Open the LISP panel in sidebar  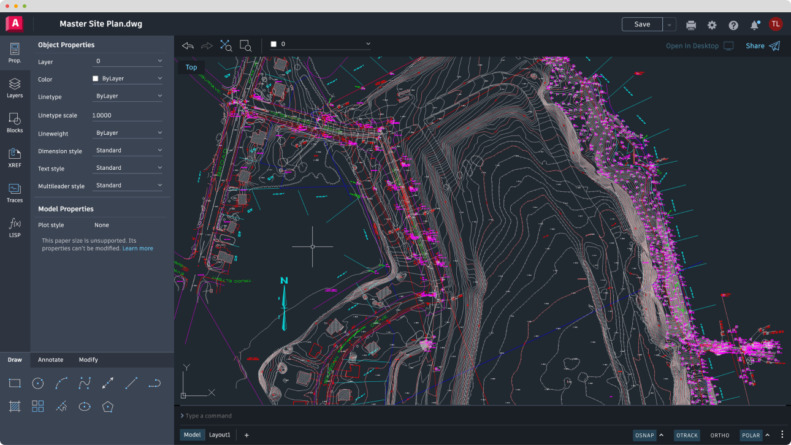pos(15,228)
